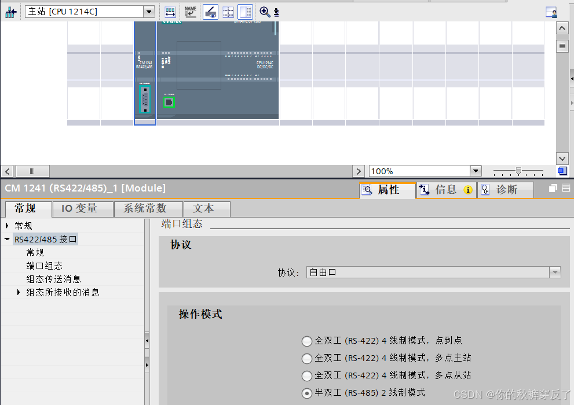
Task: Toggle the page break grid icon
Action: tap(228, 12)
